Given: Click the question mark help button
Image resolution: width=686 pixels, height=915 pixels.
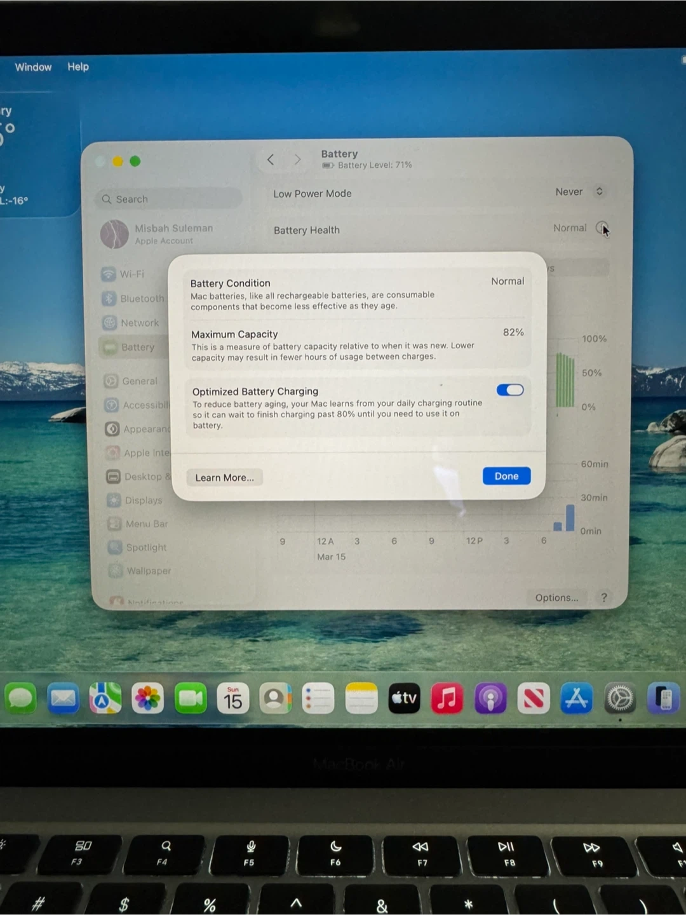Looking at the screenshot, I should [604, 597].
